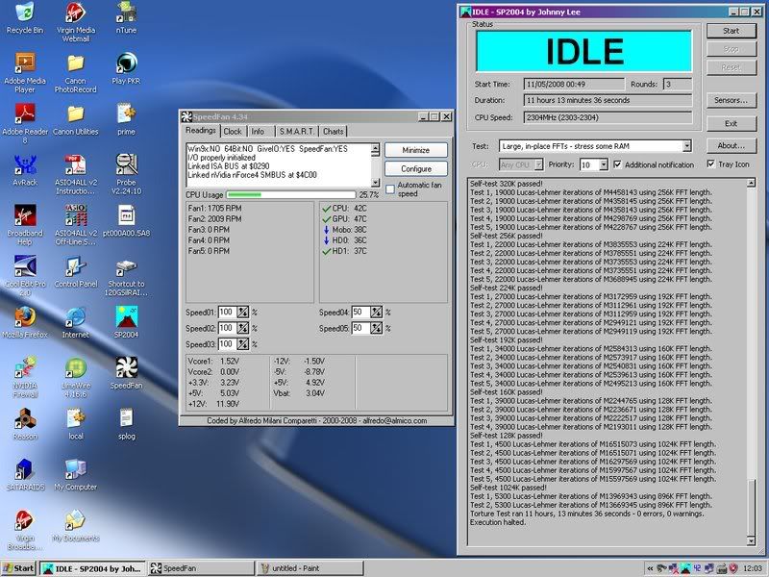
Task: Open the Internet Explorer desktop icon
Action: (76, 323)
